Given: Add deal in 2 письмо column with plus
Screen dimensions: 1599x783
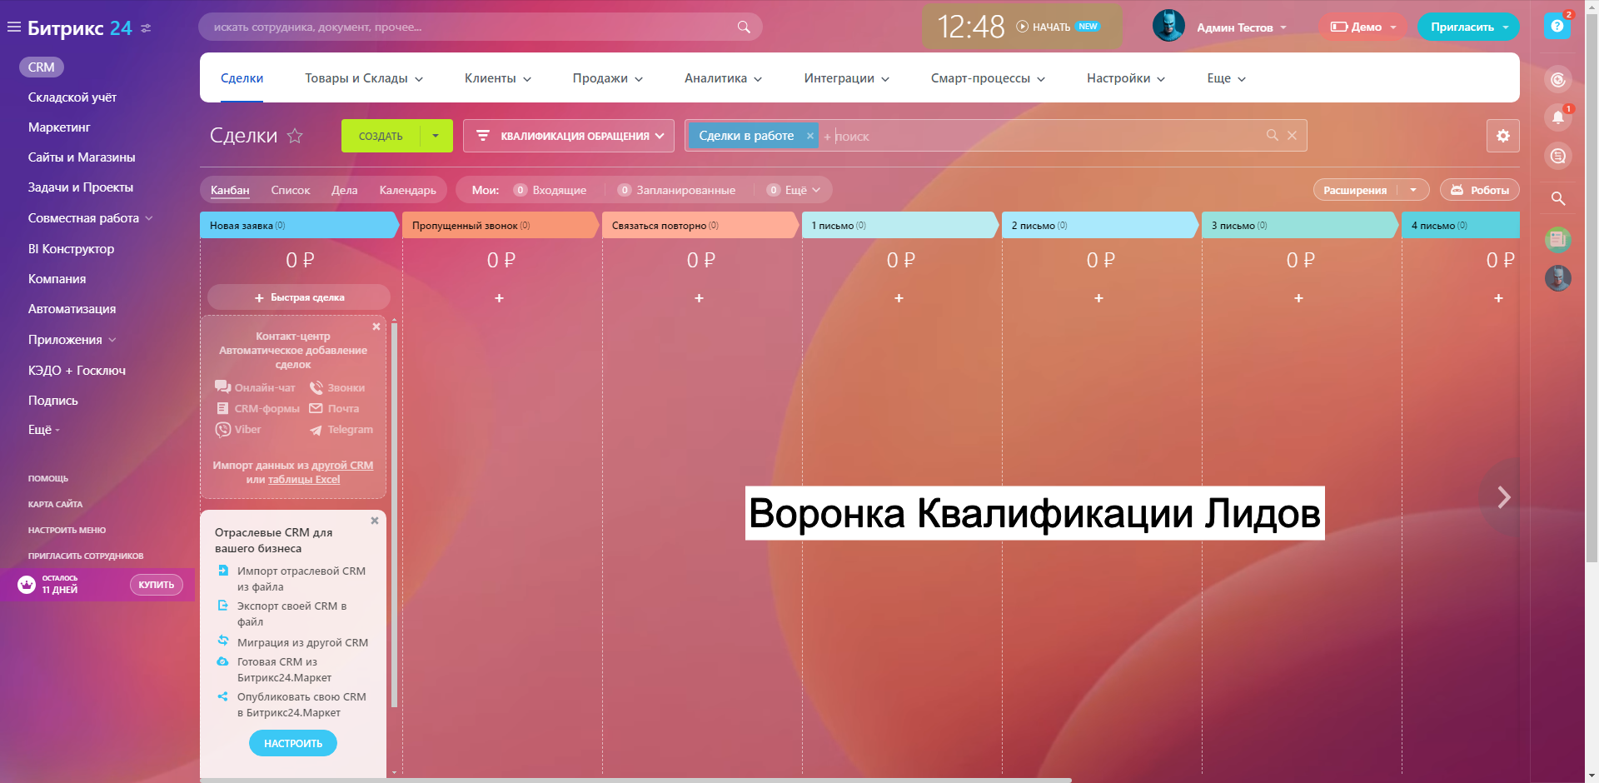Looking at the screenshot, I should 1098,298.
